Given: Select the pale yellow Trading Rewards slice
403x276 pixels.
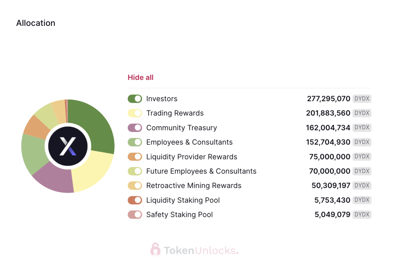Looking at the screenshot, I should click(92, 171).
